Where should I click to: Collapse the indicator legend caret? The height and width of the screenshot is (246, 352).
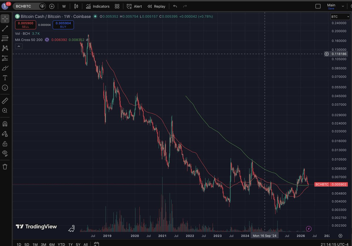(x=18, y=46)
